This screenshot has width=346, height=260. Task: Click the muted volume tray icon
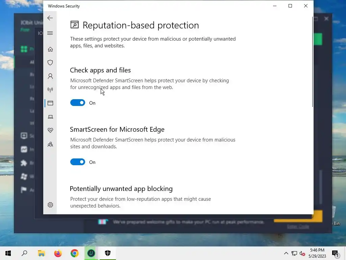302,253
